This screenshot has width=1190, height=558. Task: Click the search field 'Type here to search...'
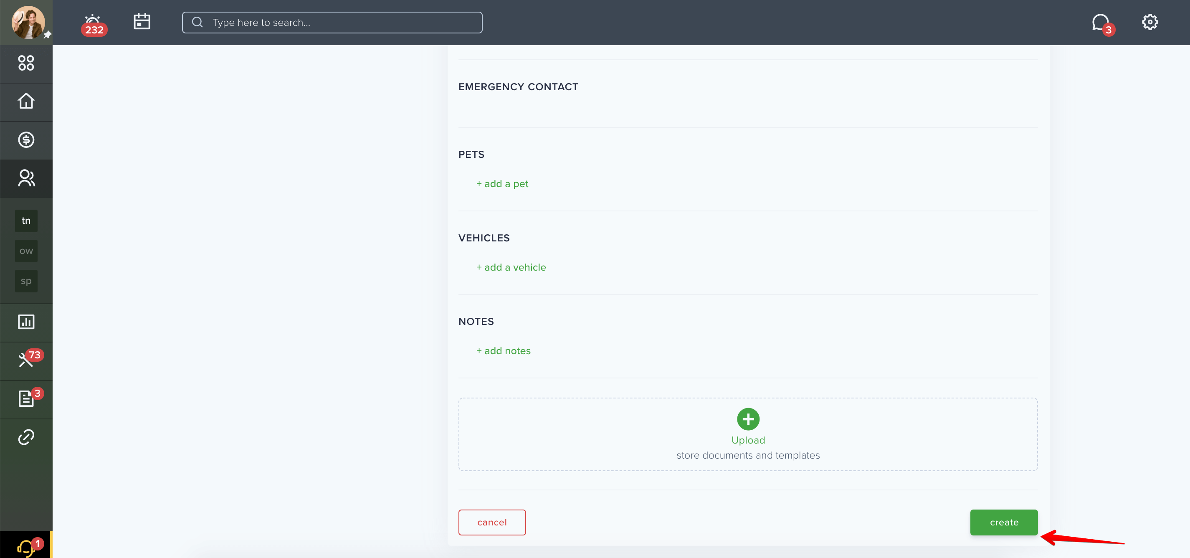pos(332,22)
